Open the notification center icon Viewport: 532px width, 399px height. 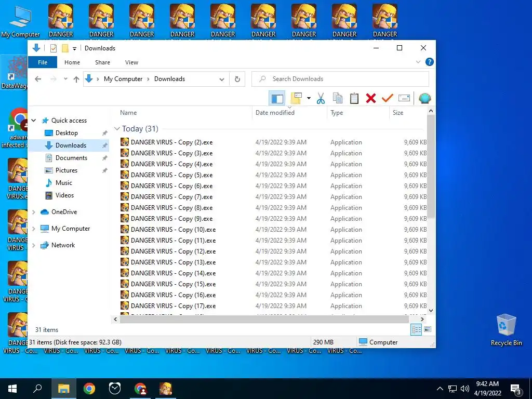click(515, 389)
